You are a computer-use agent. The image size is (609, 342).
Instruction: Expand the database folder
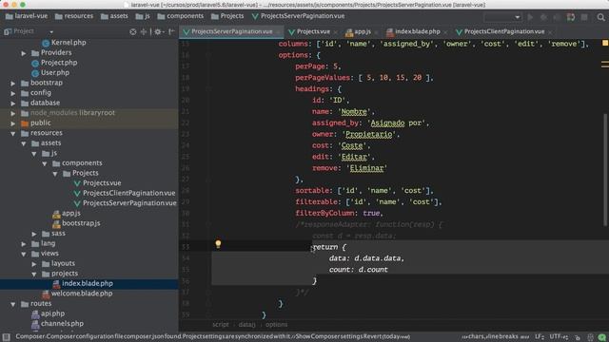13,104
